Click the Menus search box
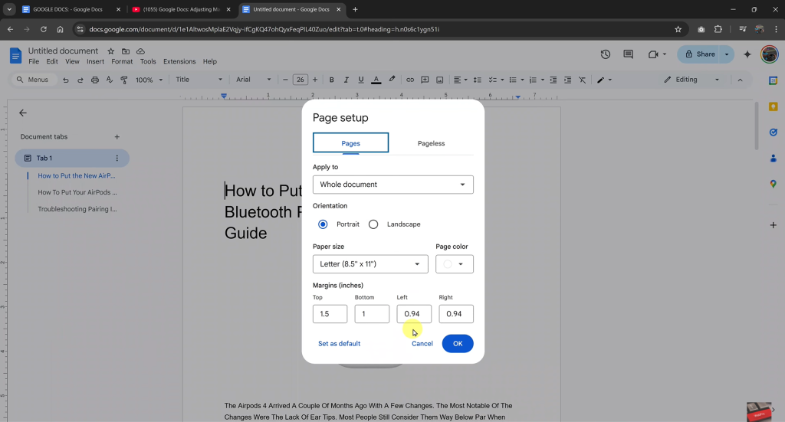 tap(33, 80)
